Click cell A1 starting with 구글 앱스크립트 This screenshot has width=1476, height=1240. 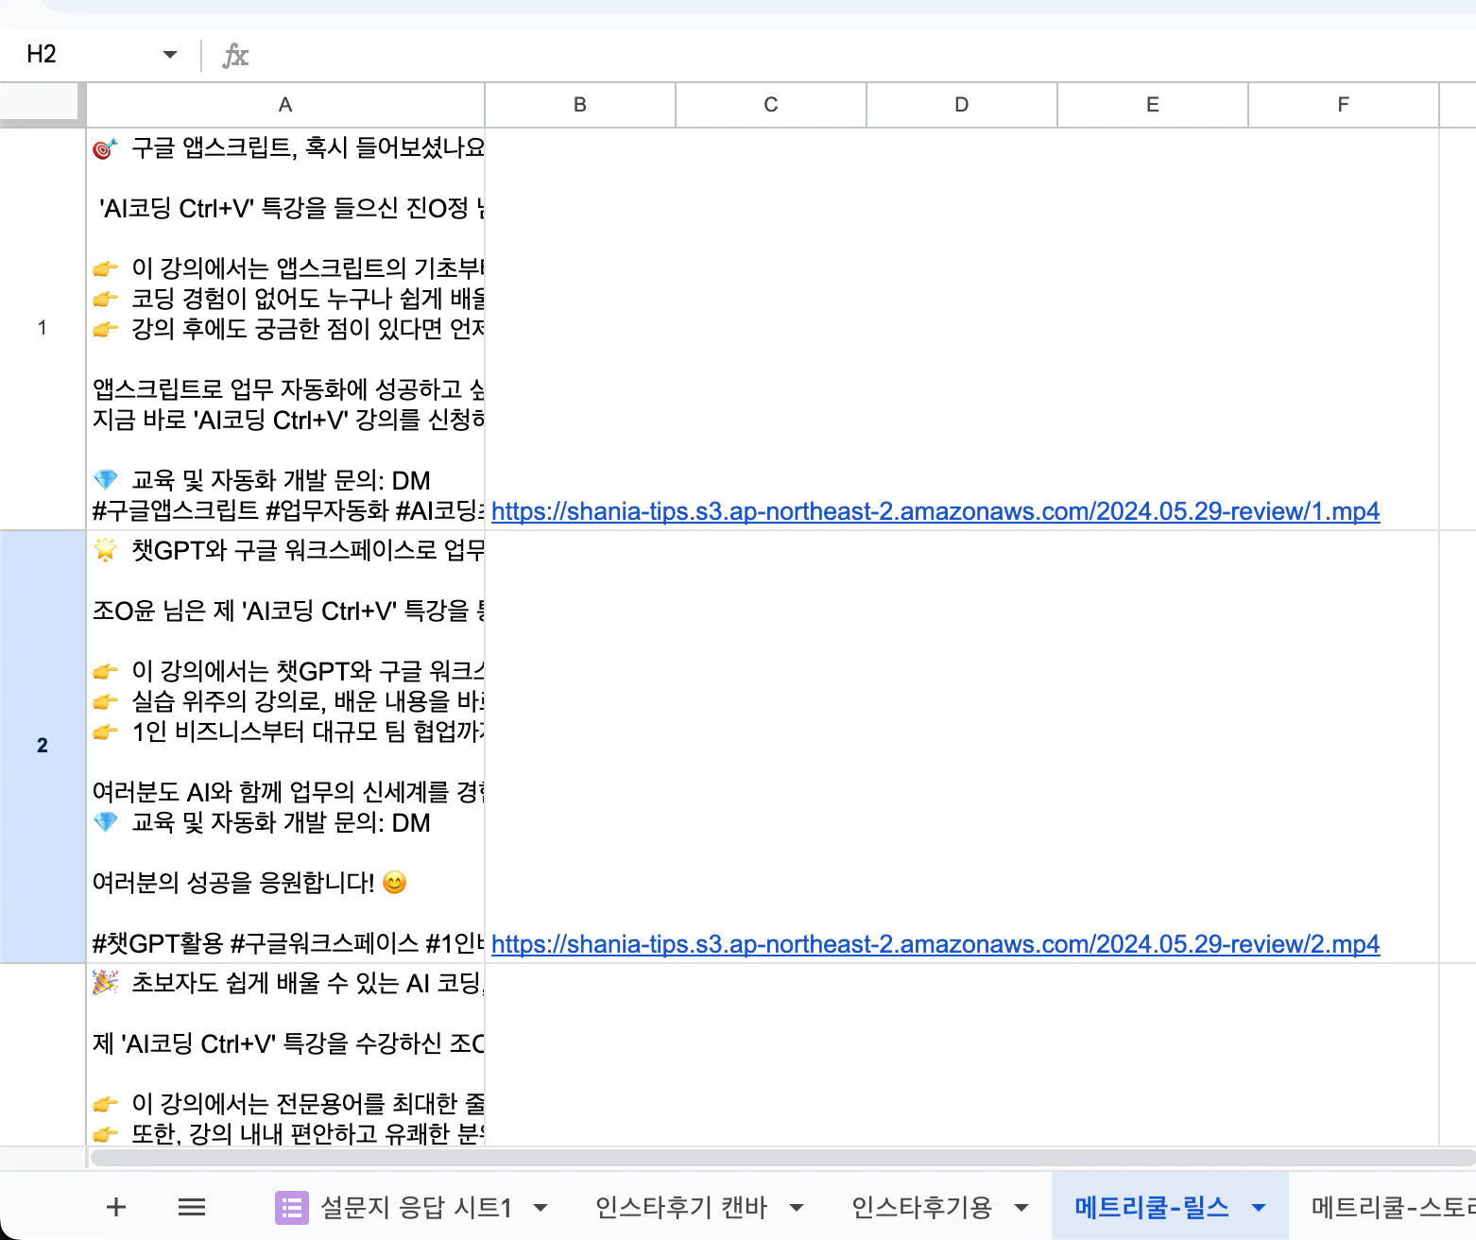[285, 328]
